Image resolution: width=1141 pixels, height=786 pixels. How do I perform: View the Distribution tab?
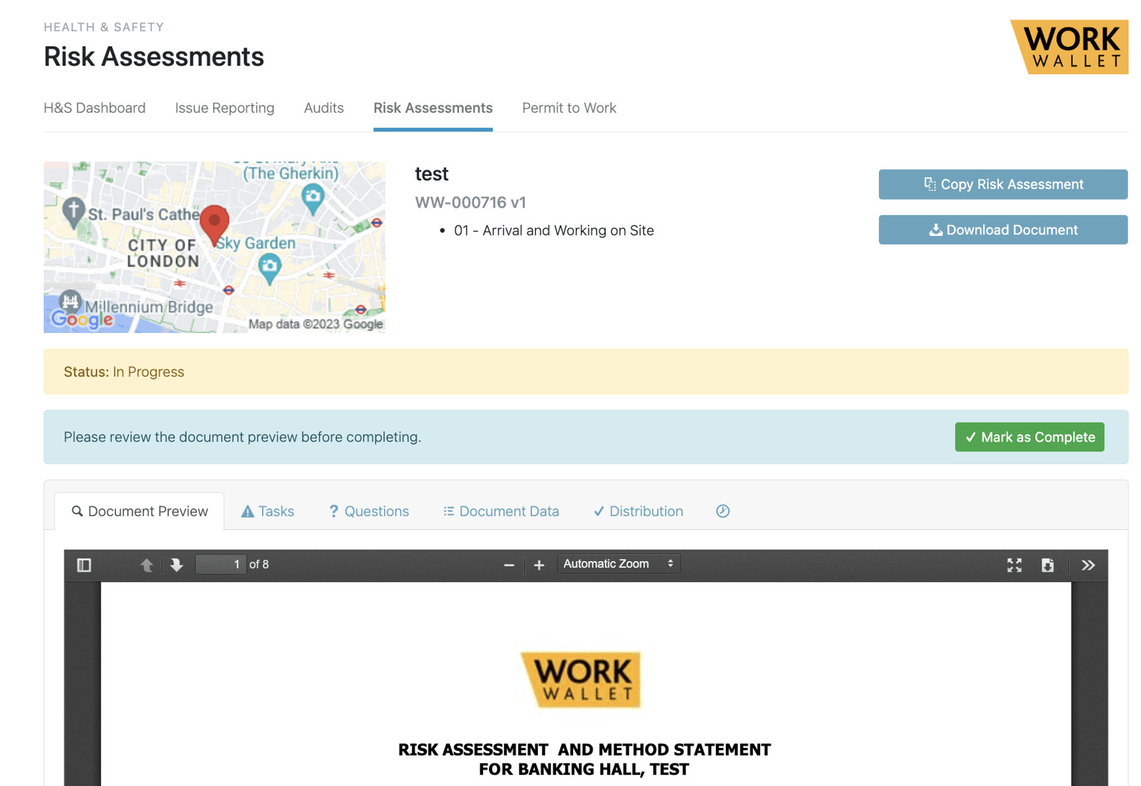coord(638,511)
